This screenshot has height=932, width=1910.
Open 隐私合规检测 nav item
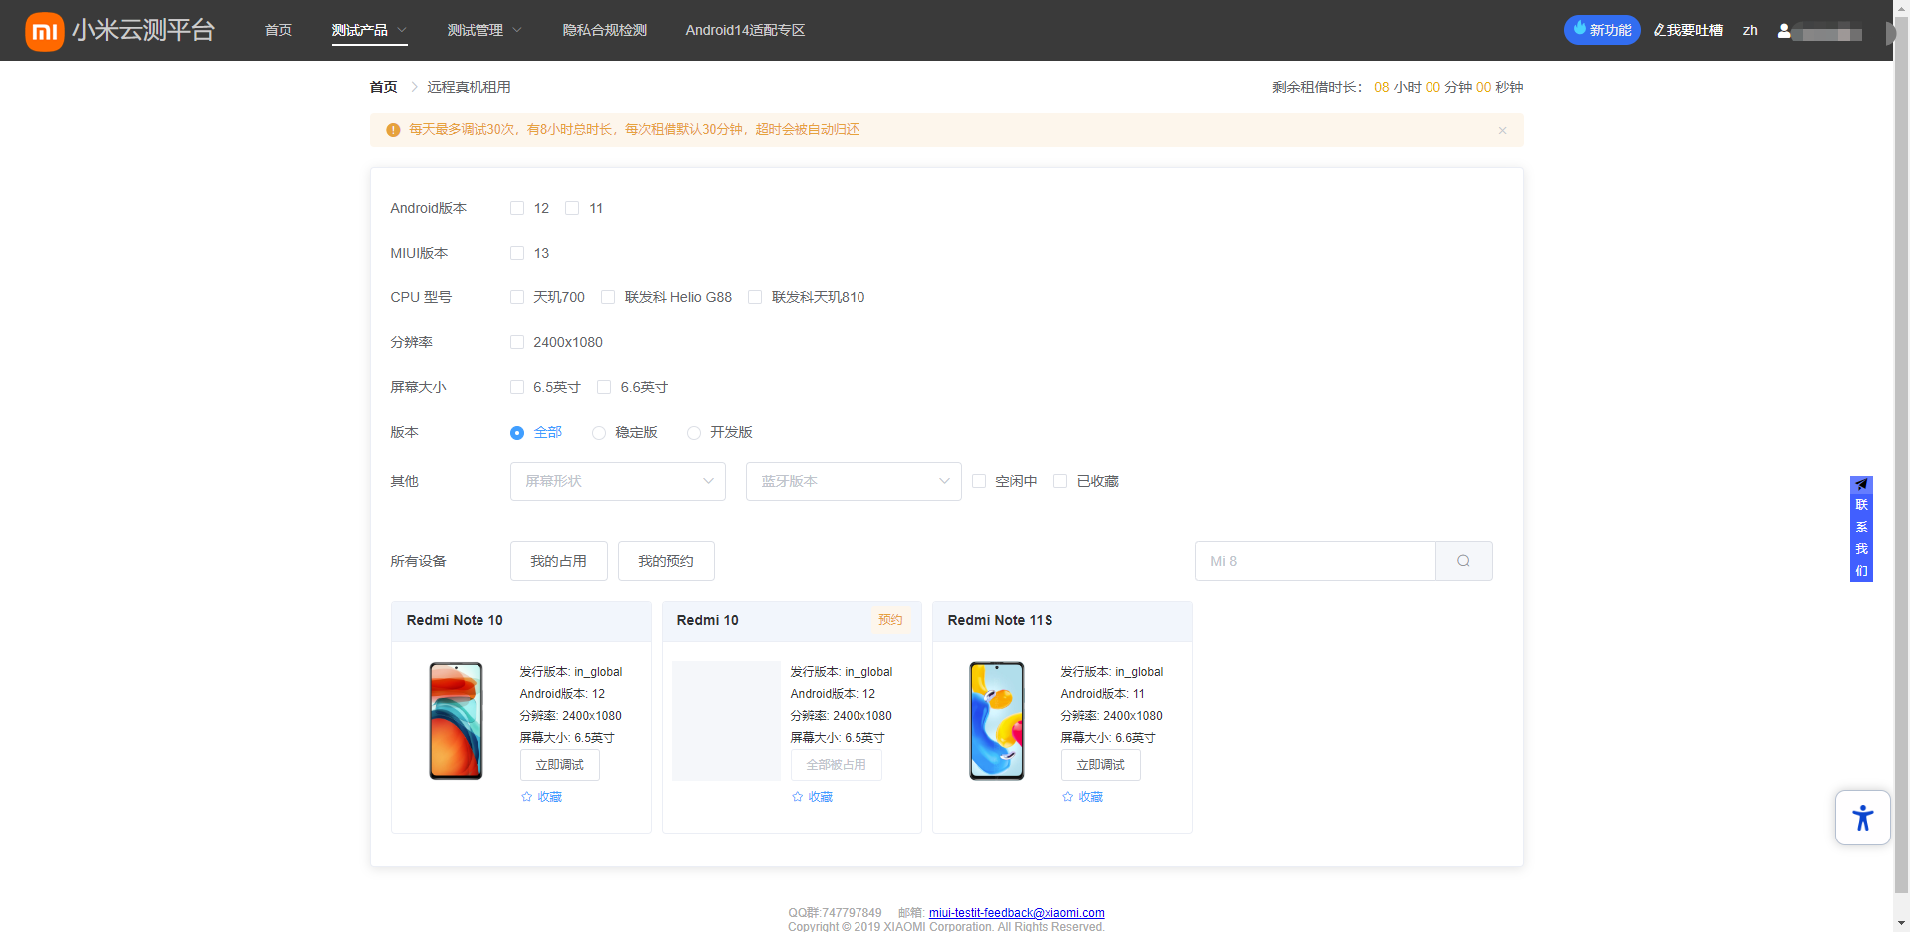click(x=604, y=31)
